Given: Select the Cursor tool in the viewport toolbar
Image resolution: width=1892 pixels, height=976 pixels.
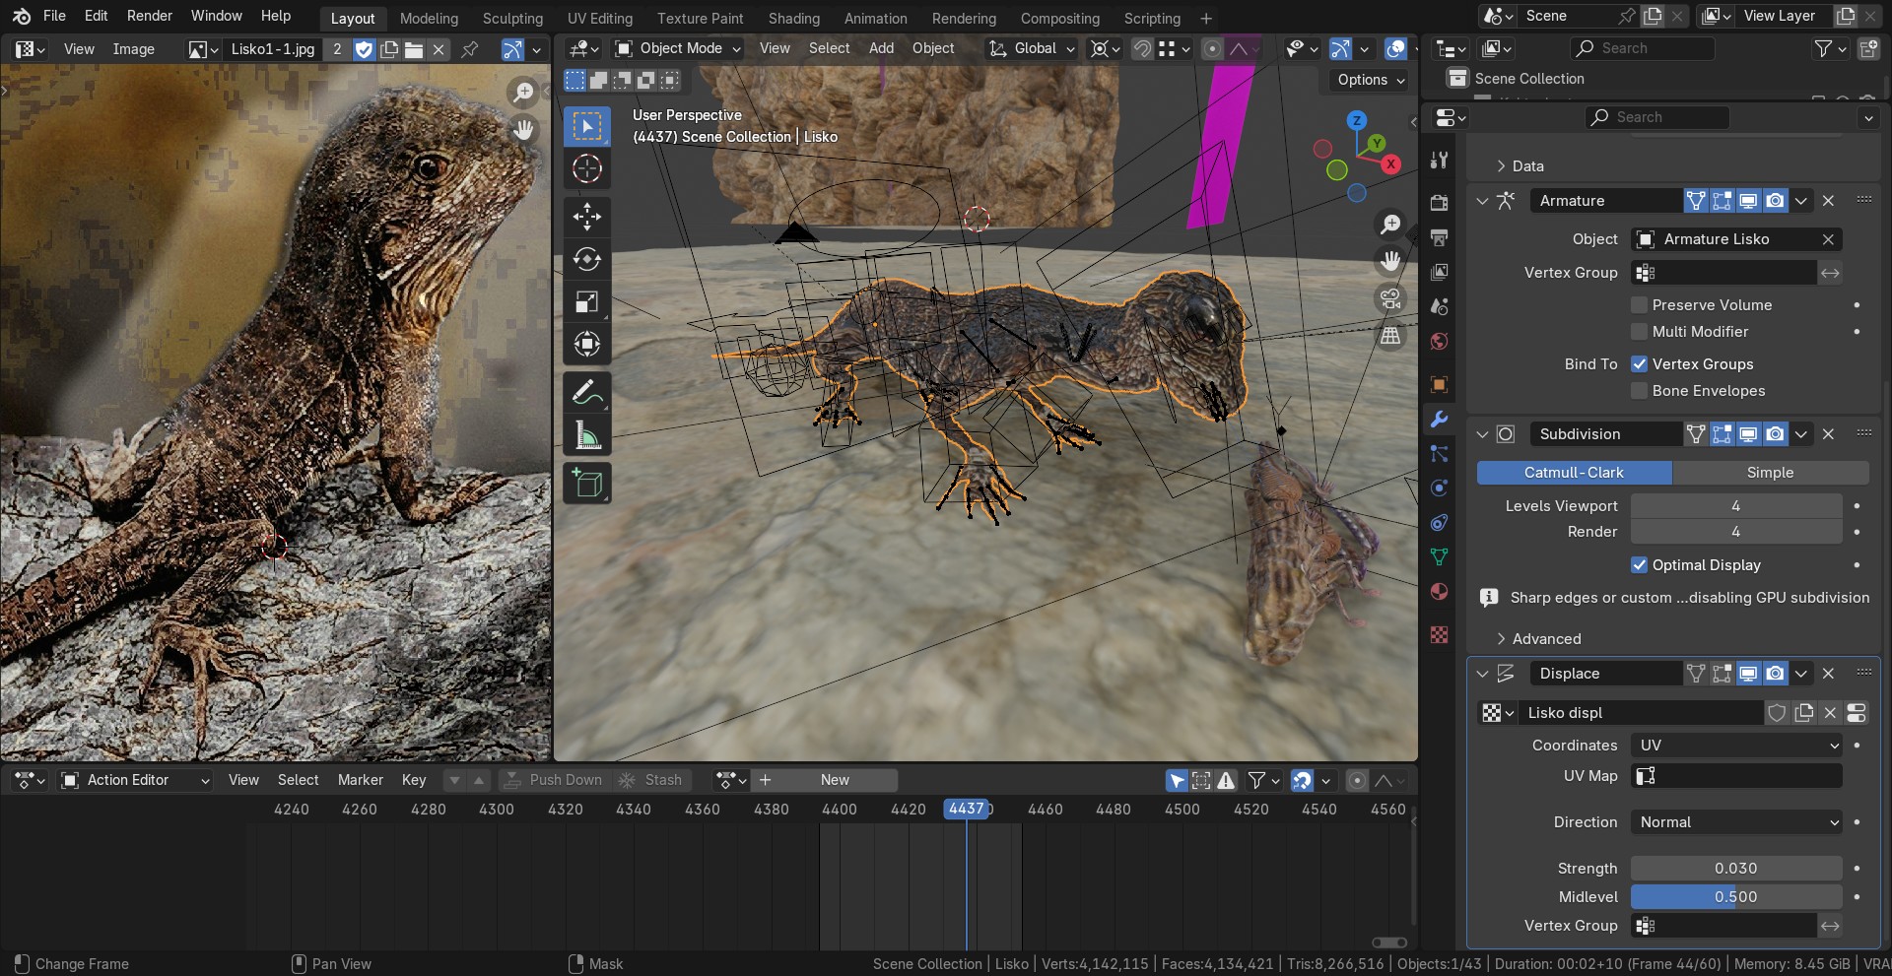Looking at the screenshot, I should (587, 169).
